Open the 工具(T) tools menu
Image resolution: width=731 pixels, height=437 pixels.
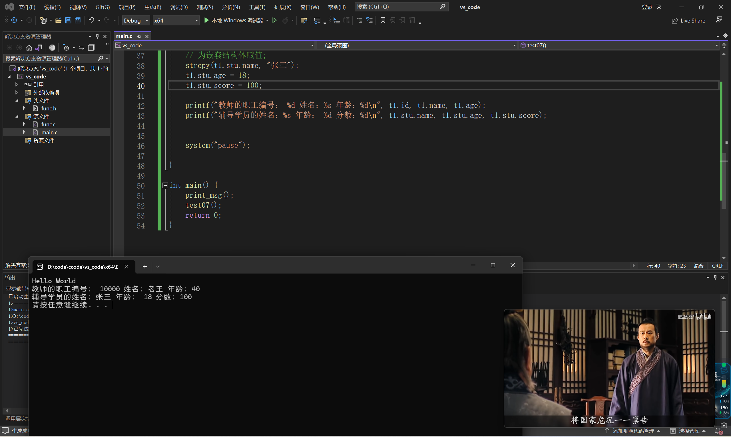257,7
